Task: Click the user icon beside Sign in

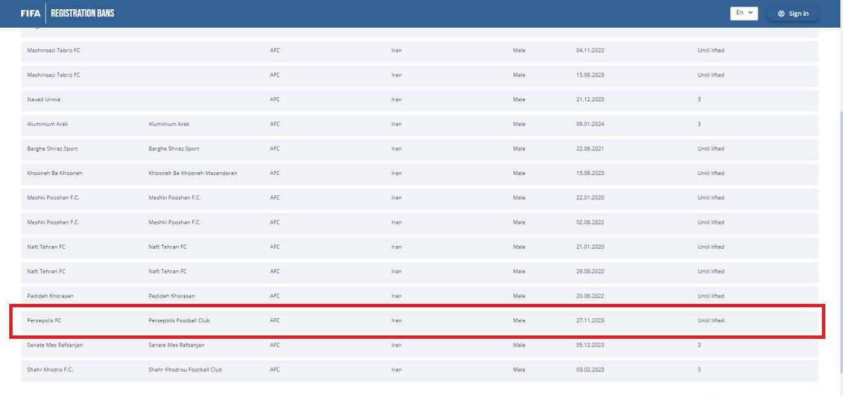Action: [781, 13]
